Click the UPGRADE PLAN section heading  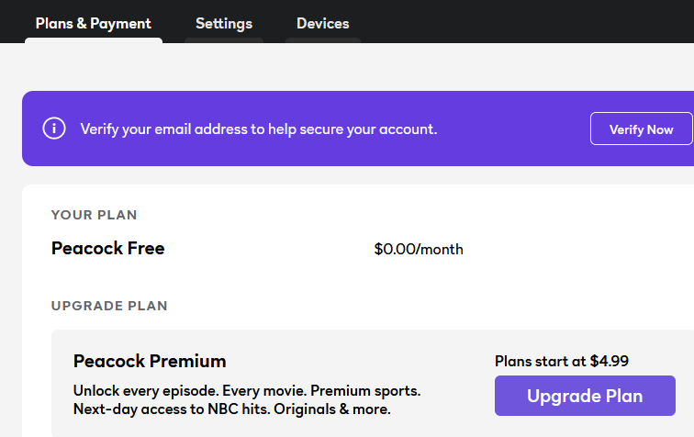[109, 306]
